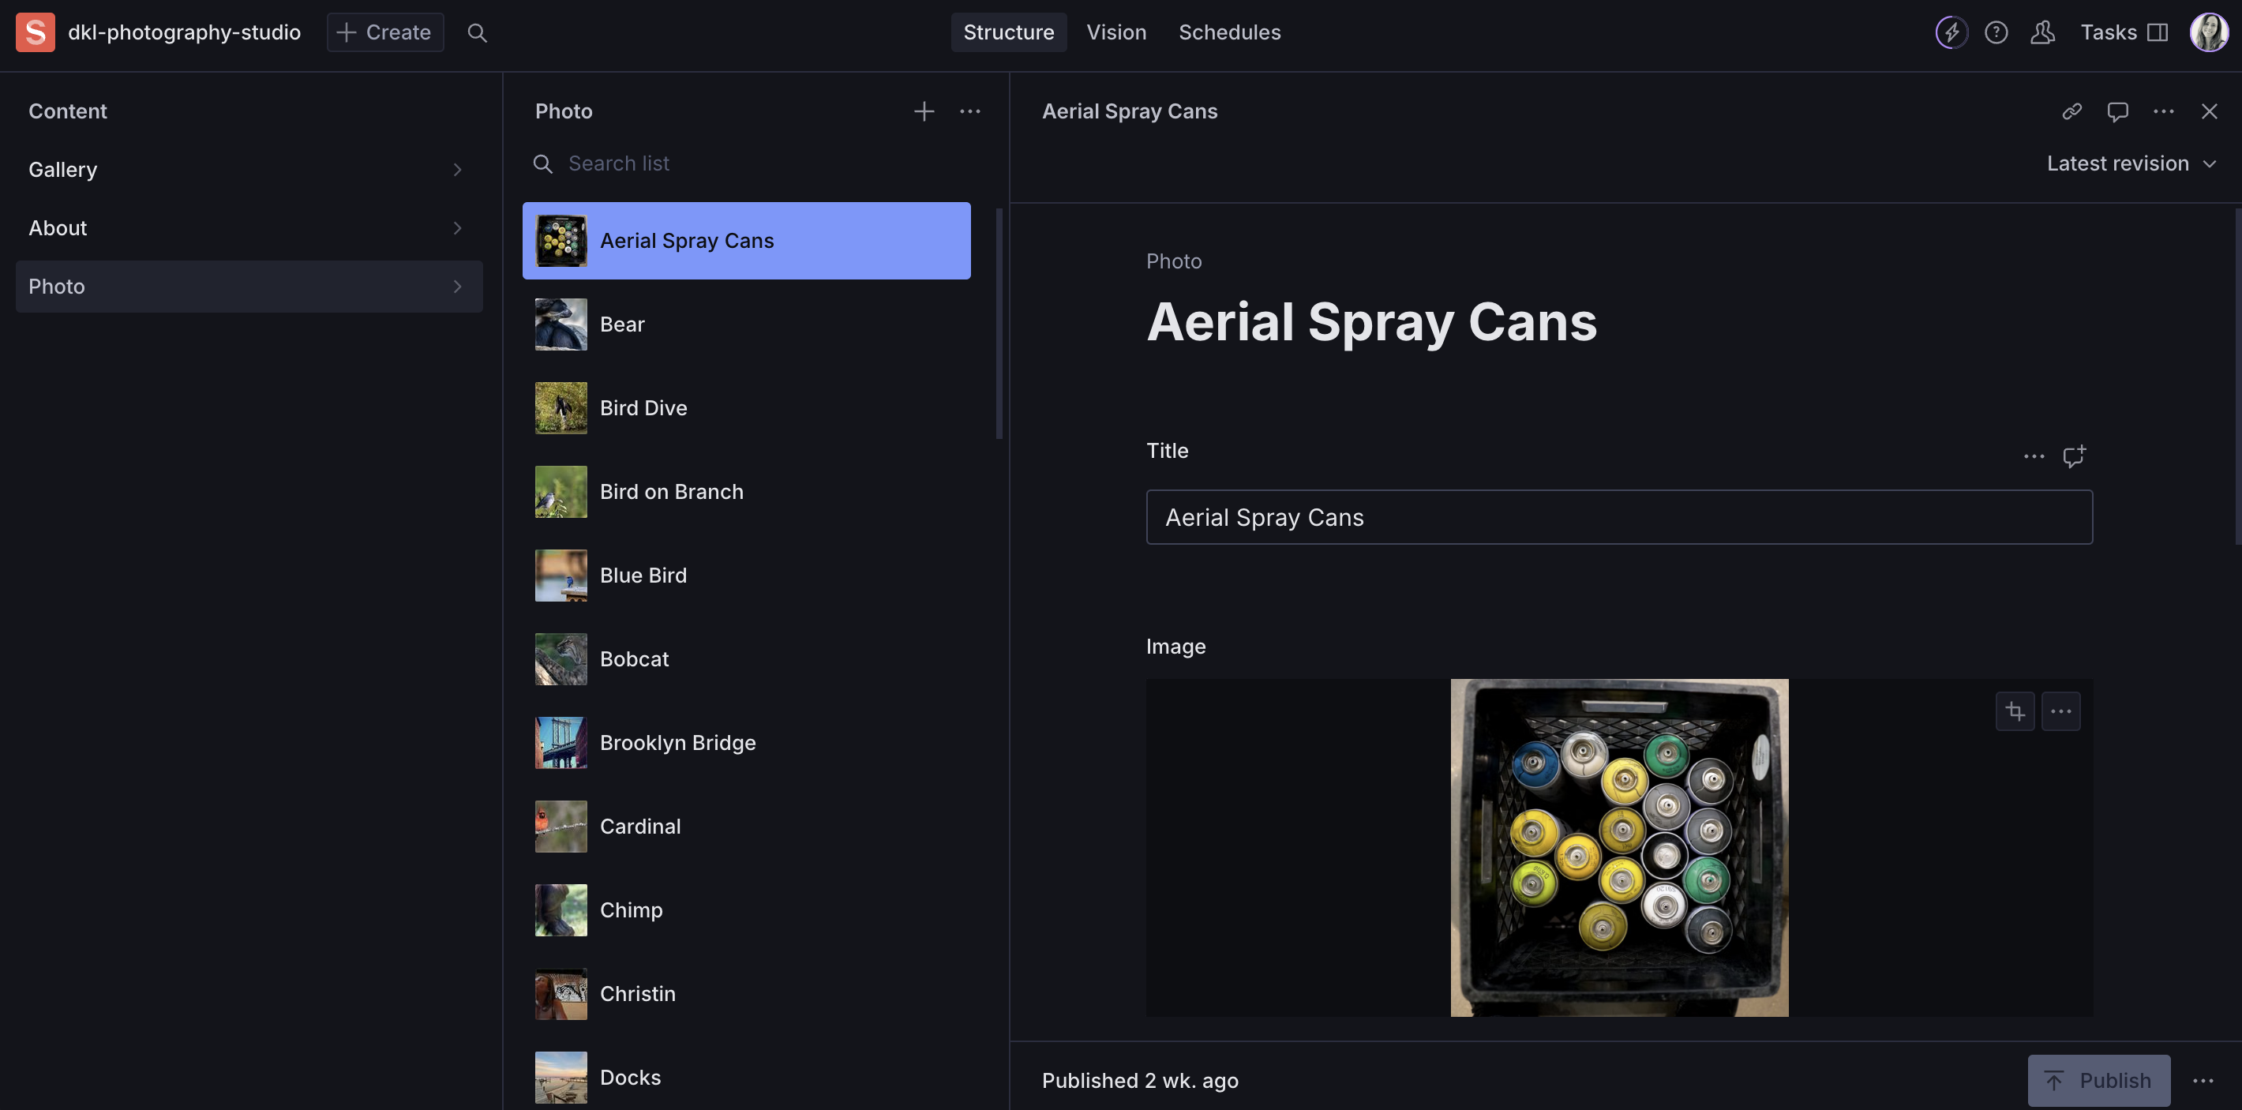Switch to the Vision tab
The image size is (2242, 1110).
[x=1115, y=32]
